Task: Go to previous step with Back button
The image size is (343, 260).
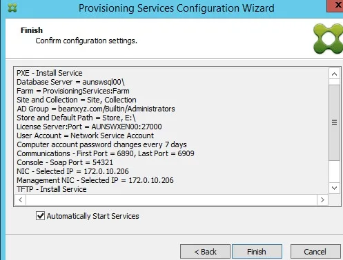Action: point(205,252)
